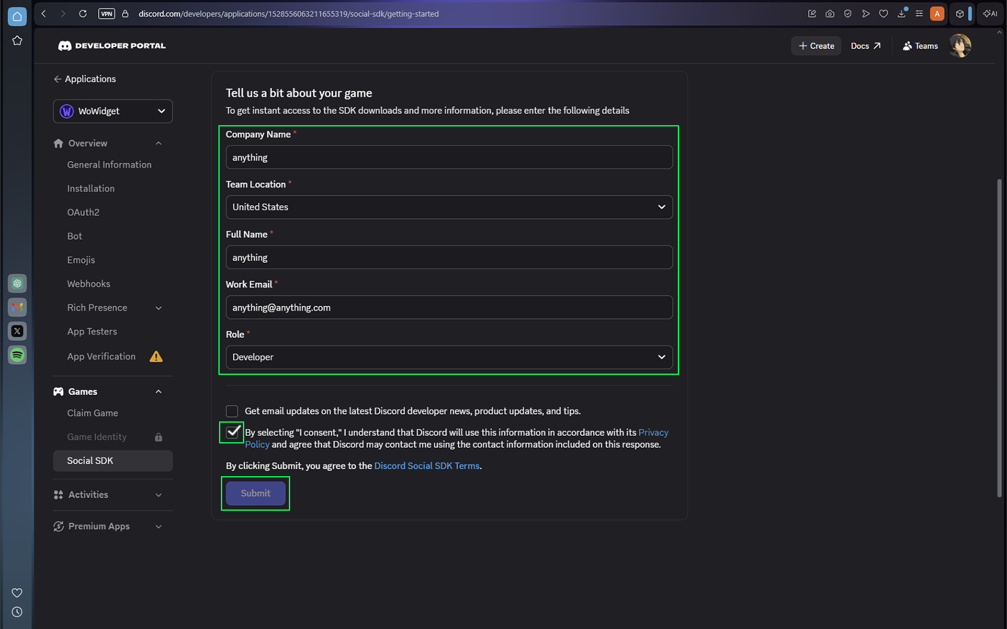Go back to Applications list
Image resolution: width=1007 pixels, height=629 pixels.
click(x=85, y=79)
